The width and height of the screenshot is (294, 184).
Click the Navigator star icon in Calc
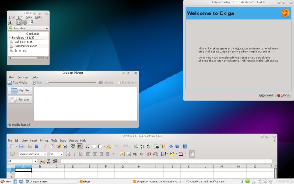pyautogui.click(x=171, y=147)
